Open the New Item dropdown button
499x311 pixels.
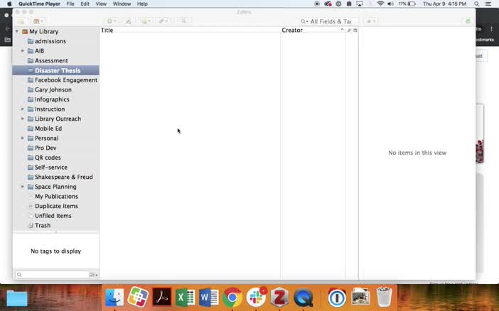tap(112, 21)
